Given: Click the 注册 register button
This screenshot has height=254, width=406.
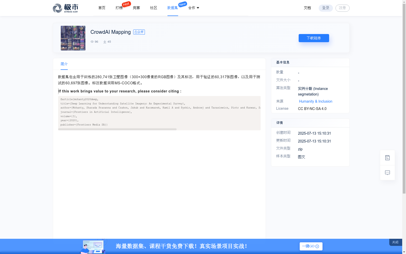Looking at the screenshot, I should coord(343,8).
